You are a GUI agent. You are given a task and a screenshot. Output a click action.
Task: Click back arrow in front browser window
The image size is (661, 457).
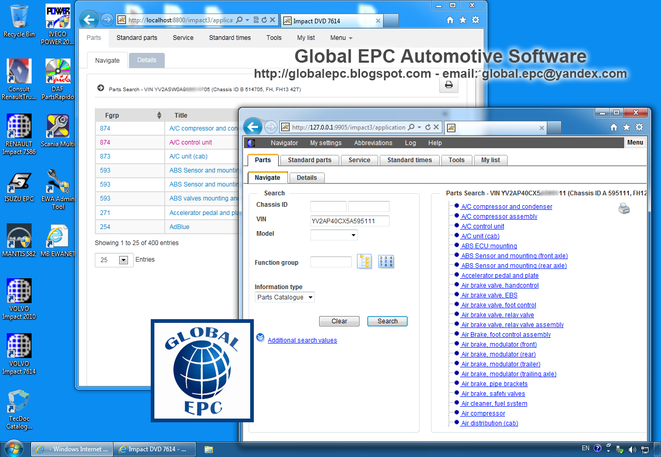[252, 127]
